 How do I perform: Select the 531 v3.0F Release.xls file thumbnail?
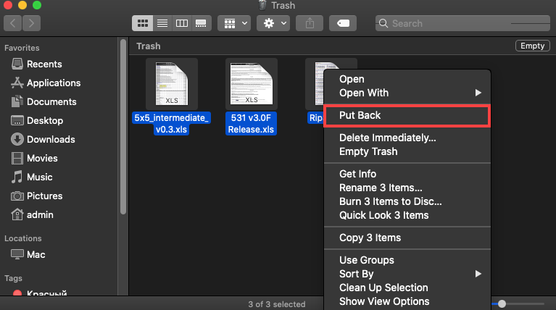[x=252, y=84]
